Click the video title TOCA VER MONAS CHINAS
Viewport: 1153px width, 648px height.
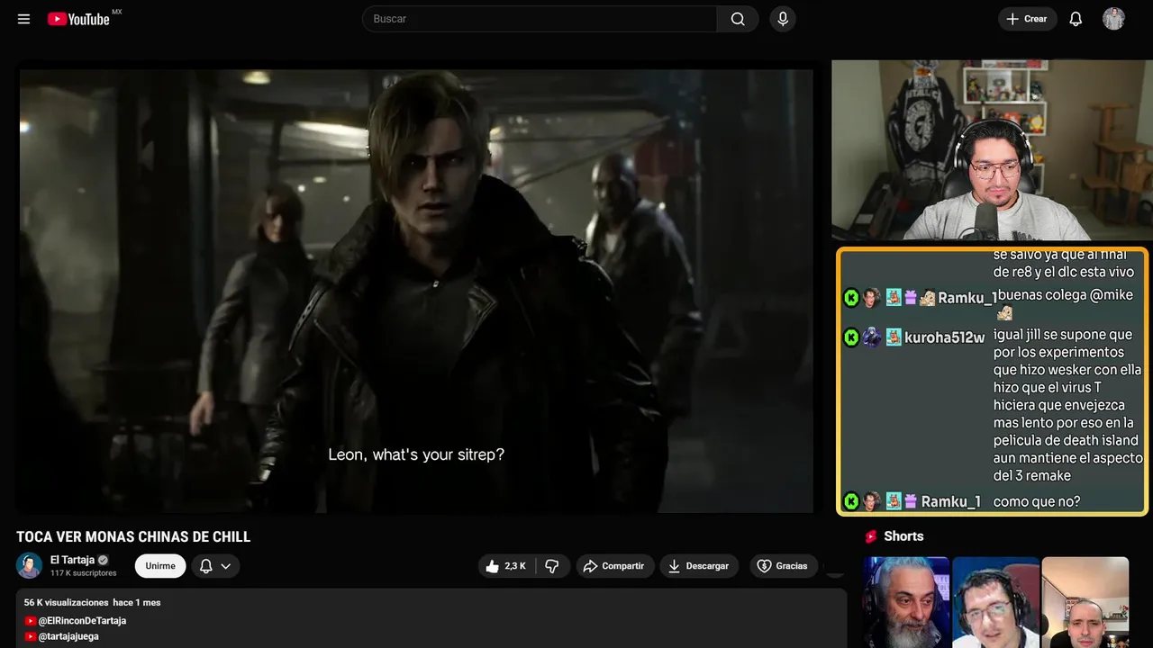133,537
